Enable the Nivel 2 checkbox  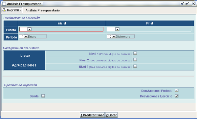135,60
